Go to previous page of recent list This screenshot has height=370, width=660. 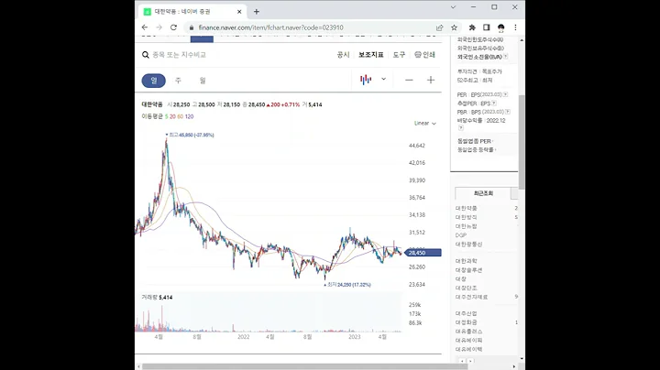click(x=462, y=361)
